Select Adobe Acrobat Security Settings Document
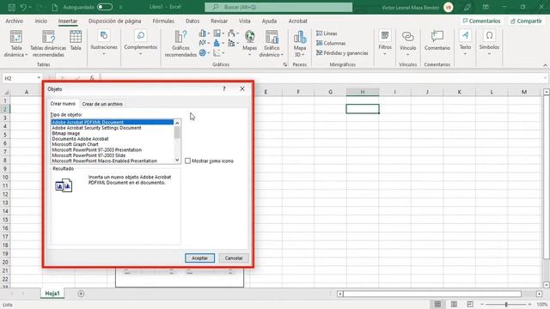Image resolution: width=550 pixels, height=309 pixels. pos(96,128)
